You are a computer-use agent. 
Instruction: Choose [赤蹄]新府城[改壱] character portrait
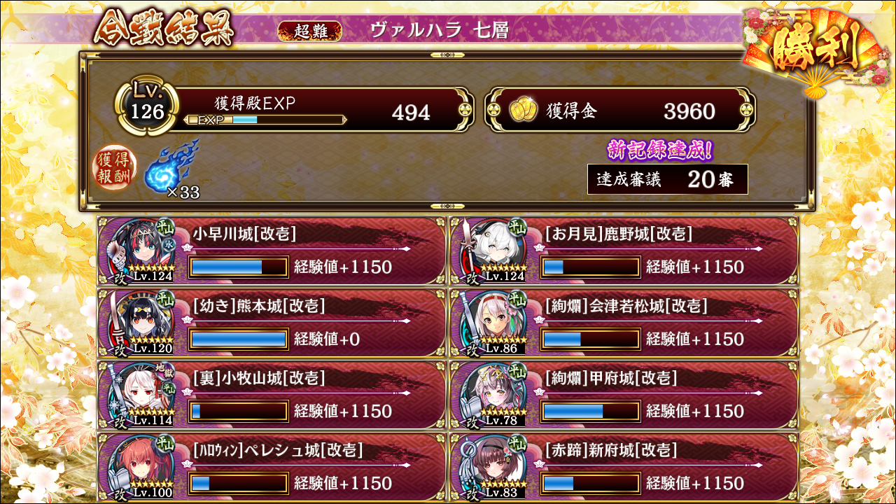tap(494, 466)
